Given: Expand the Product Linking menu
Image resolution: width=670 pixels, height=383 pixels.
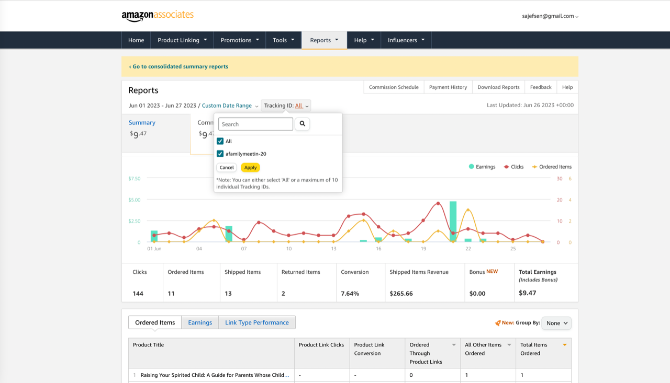Looking at the screenshot, I should 182,40.
